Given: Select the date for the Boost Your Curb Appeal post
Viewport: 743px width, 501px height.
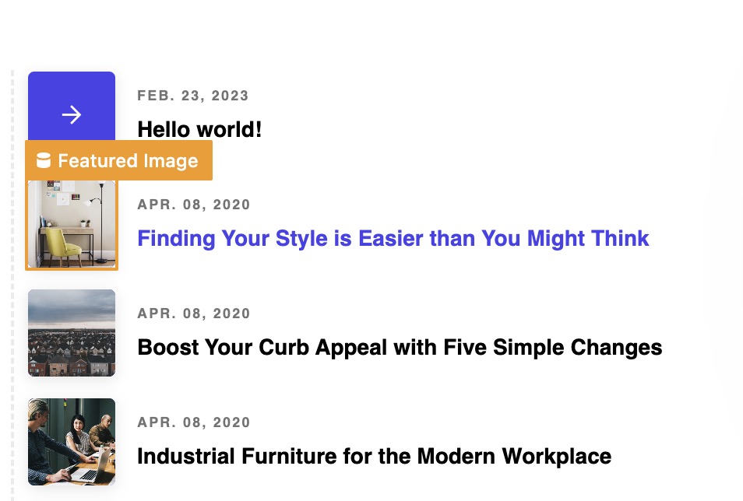Looking at the screenshot, I should (x=193, y=314).
